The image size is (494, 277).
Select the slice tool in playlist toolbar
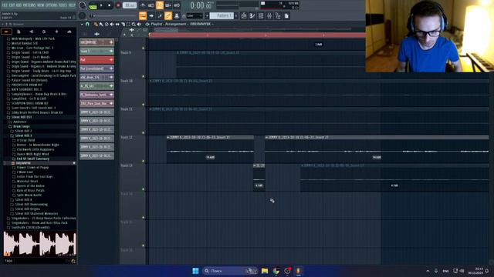(x=123, y=24)
